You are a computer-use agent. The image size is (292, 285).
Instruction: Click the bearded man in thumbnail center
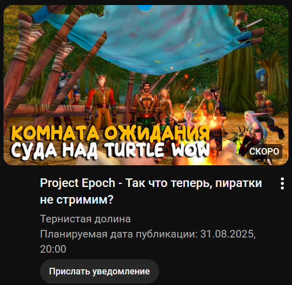click(144, 104)
